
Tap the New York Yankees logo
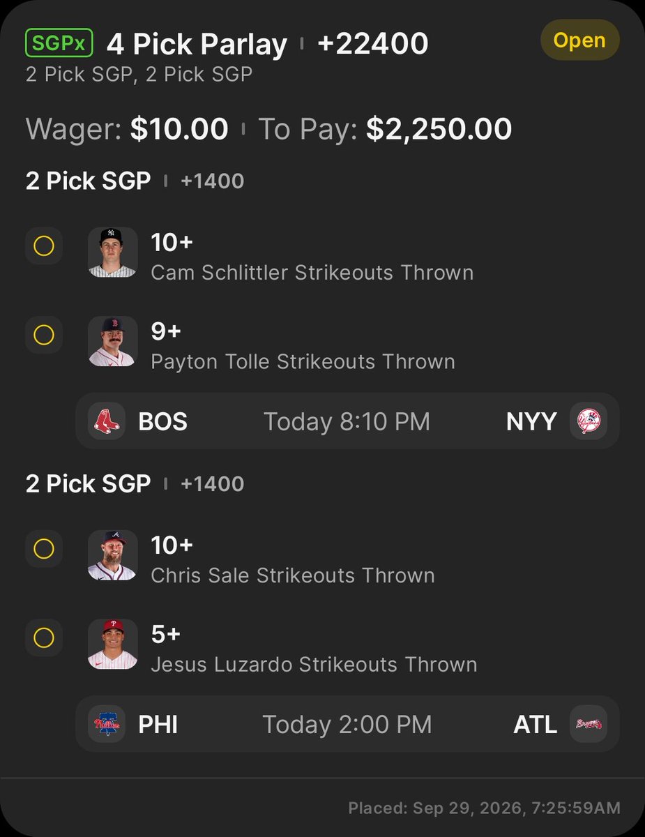tap(589, 421)
